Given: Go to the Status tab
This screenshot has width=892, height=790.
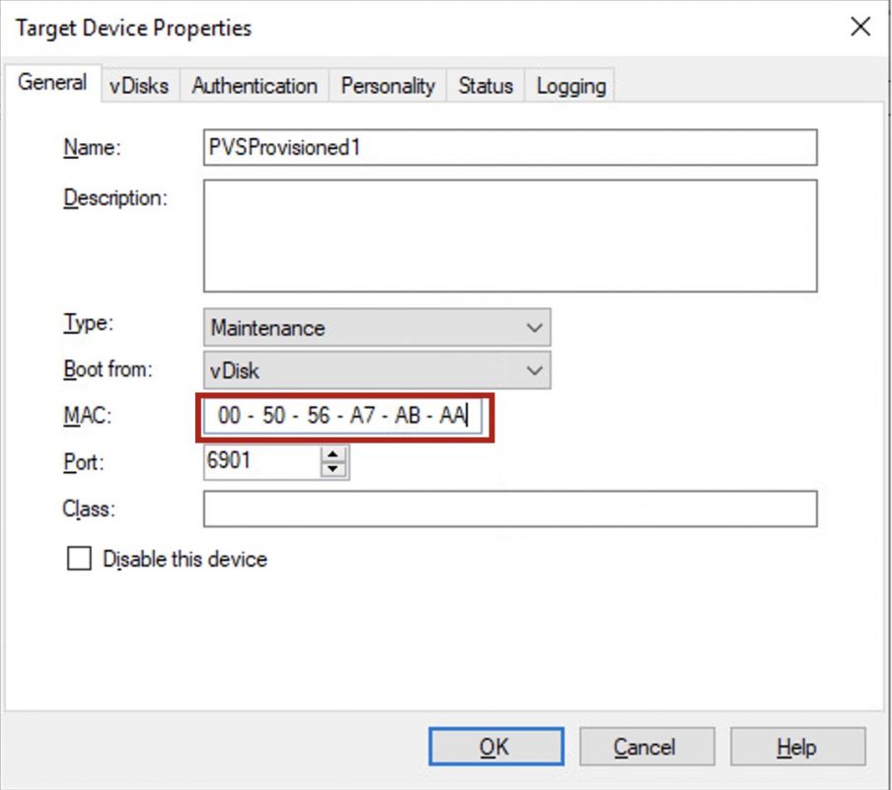Looking at the screenshot, I should (485, 86).
